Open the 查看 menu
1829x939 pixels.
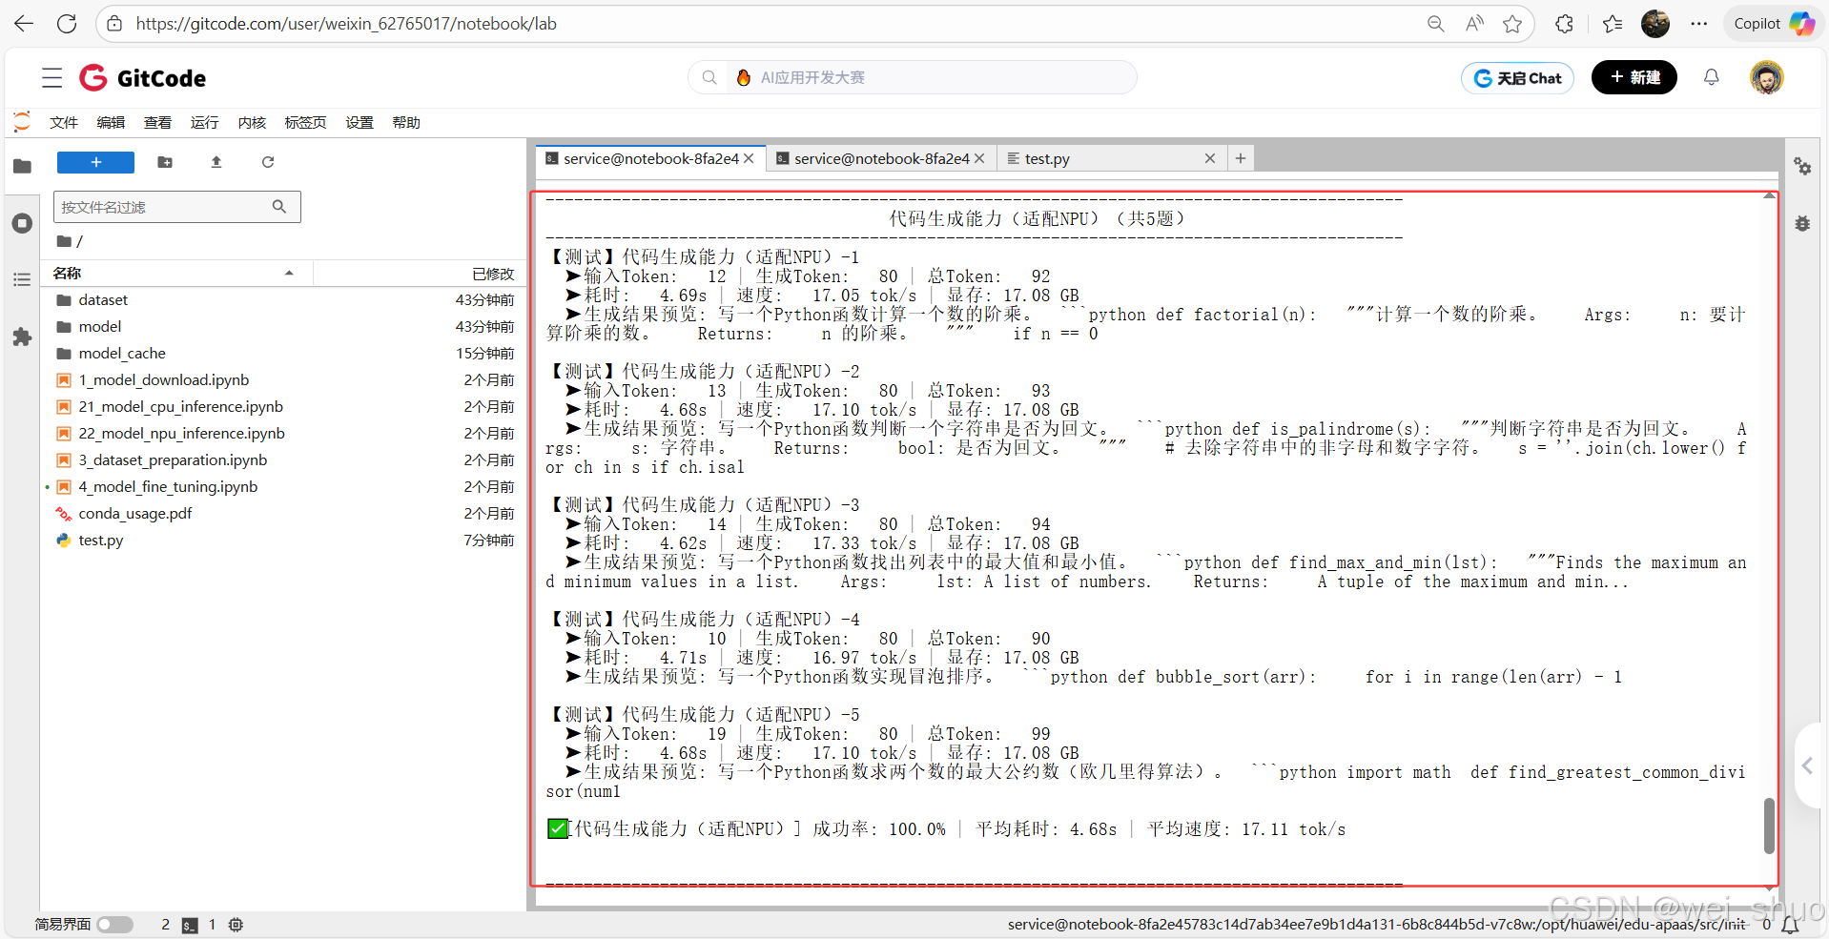157,122
